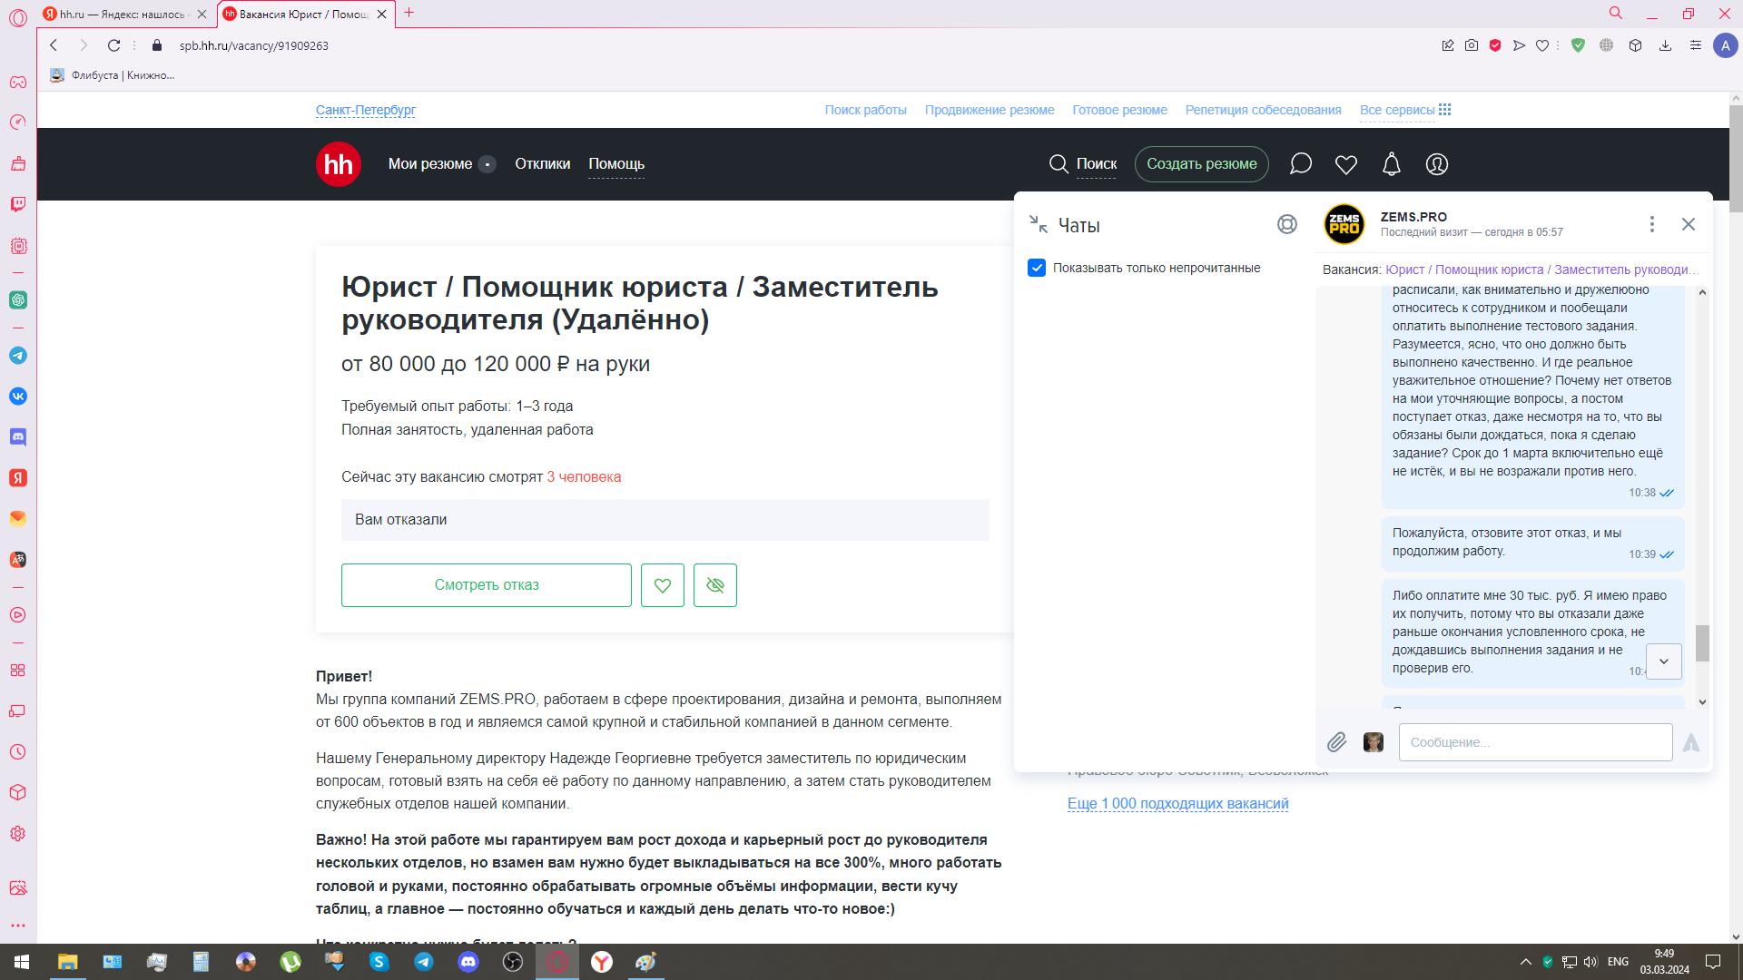The width and height of the screenshot is (1743, 980).
Task: Click the 'Сообщение...' input field
Action: click(x=1536, y=742)
